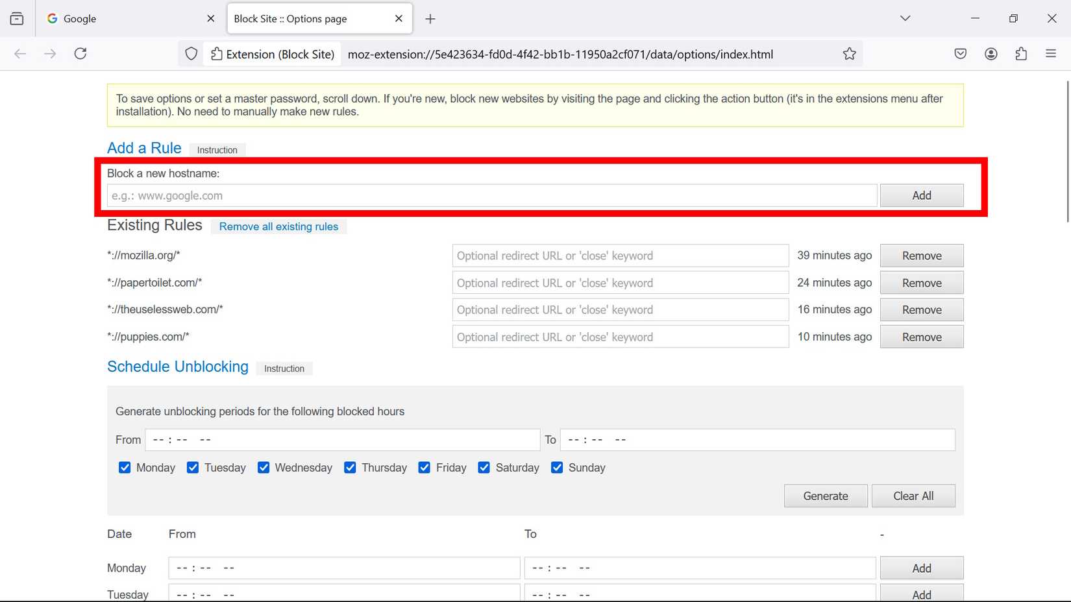
Task: Select the Block Site Options page tab
Action: pos(319,19)
